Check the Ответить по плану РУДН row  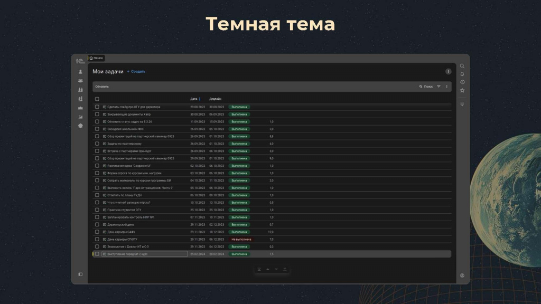tap(97, 195)
